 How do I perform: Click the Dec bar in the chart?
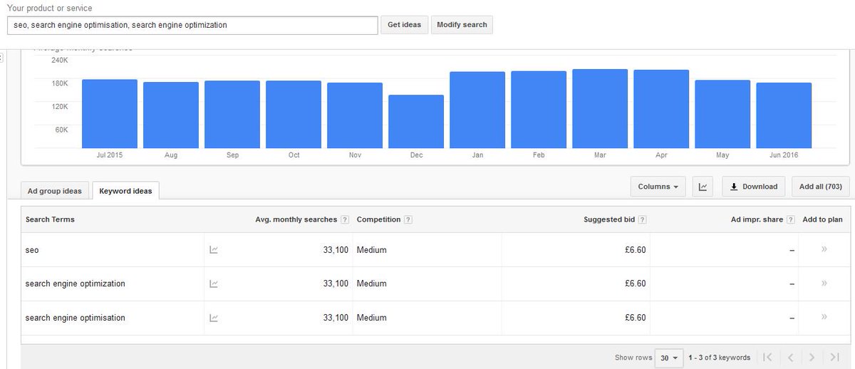(416, 121)
